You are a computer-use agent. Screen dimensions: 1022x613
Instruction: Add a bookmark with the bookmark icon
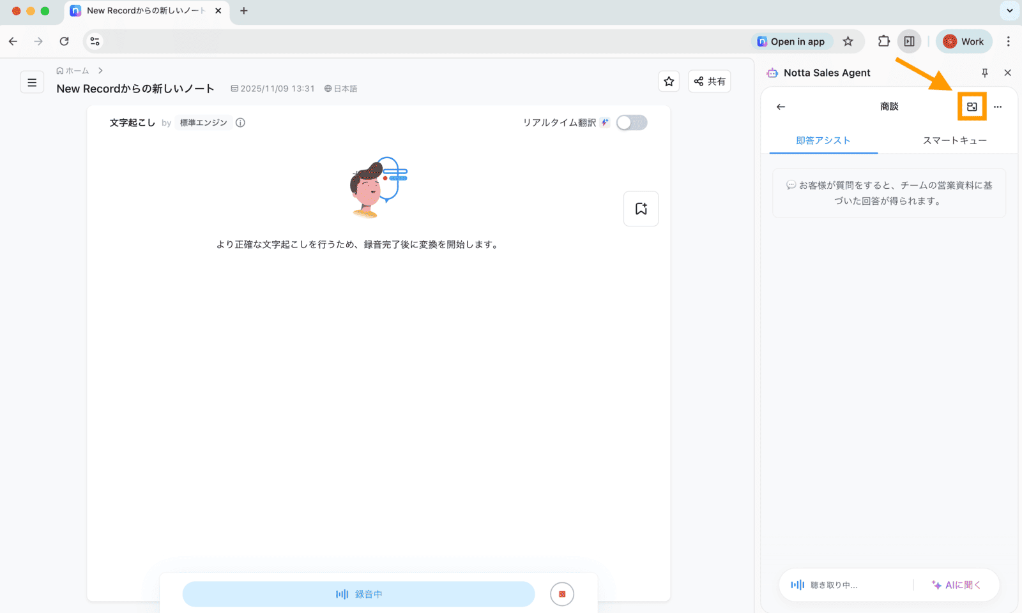point(641,209)
